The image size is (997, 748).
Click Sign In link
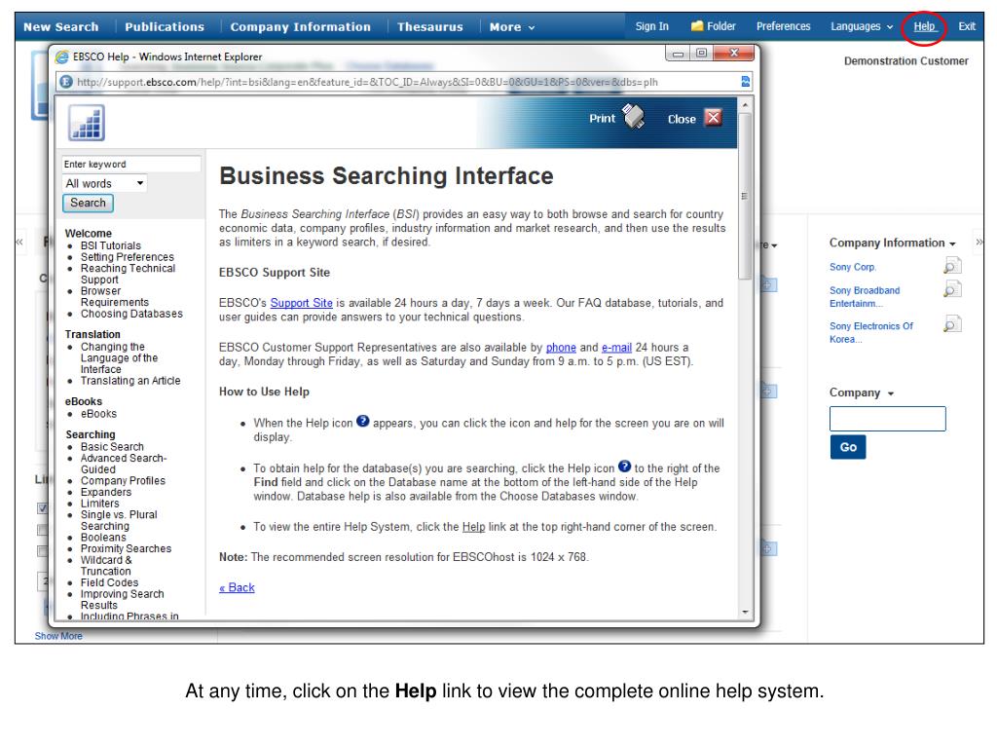tap(651, 26)
